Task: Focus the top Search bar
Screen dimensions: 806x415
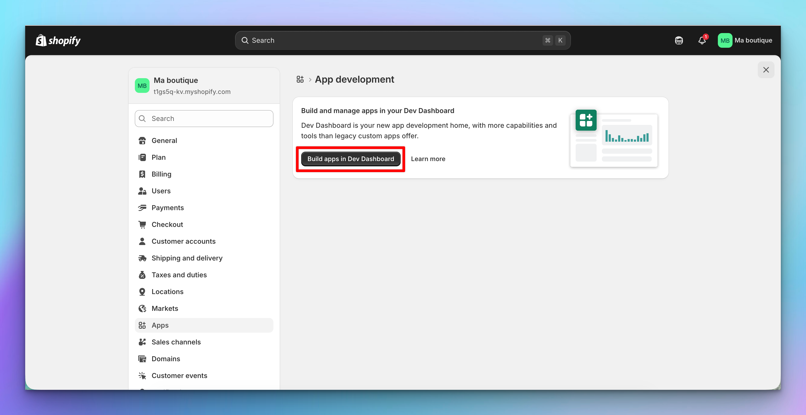Action: click(403, 40)
